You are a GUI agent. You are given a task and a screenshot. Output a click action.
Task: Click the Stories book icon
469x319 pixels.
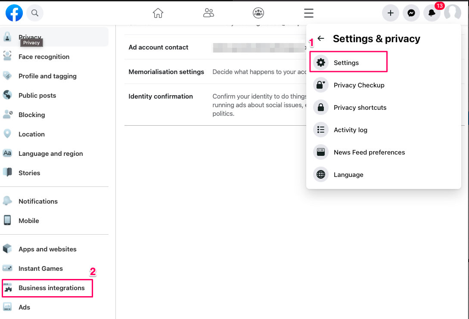pyautogui.click(x=7, y=173)
